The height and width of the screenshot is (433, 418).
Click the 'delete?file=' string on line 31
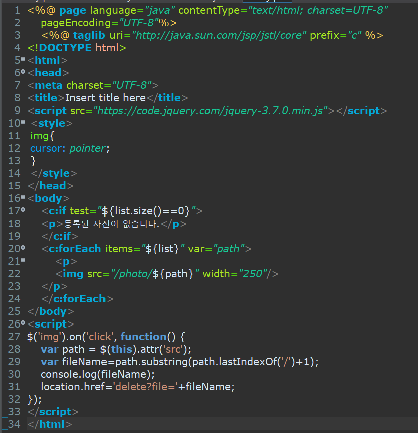[x=145, y=387]
